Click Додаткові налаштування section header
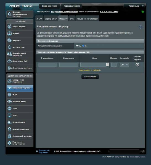151x165 pixels. coord(20,76)
